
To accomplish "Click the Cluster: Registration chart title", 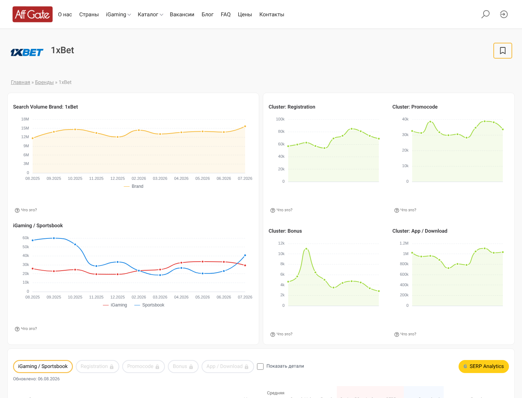I will pos(292,107).
